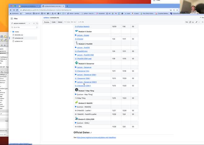This screenshot has width=204, height=145.
Task: Click the browser back arrow
Action: [11, 10]
